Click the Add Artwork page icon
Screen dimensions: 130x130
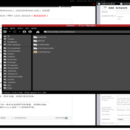coord(104,8)
